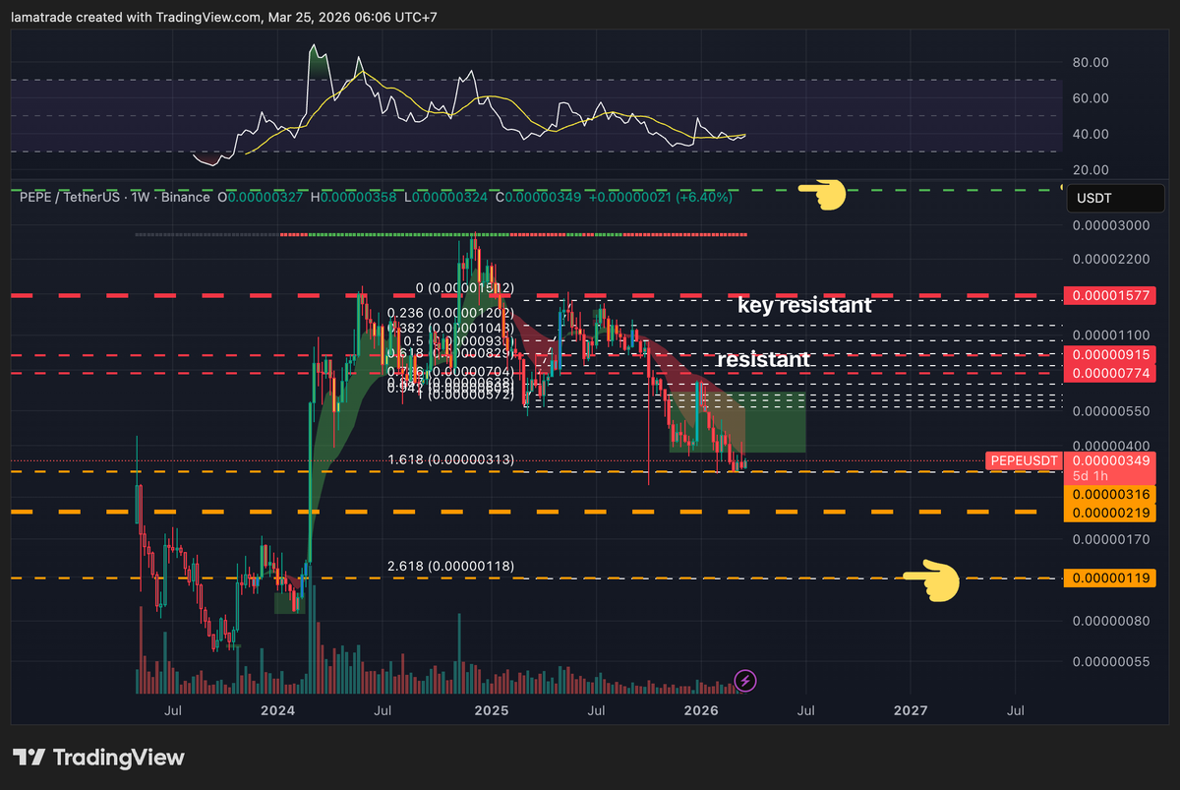Click the 20.00 RSI axis label
Viewport: 1180px width, 790px height.
[1091, 169]
